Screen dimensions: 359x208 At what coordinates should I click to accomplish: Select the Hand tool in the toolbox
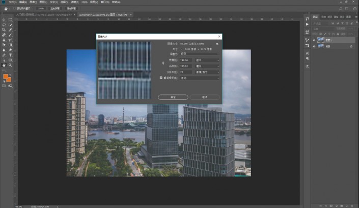[x=4, y=65]
